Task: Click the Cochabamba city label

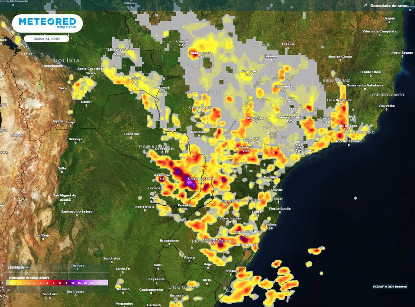Action: coord(52,65)
